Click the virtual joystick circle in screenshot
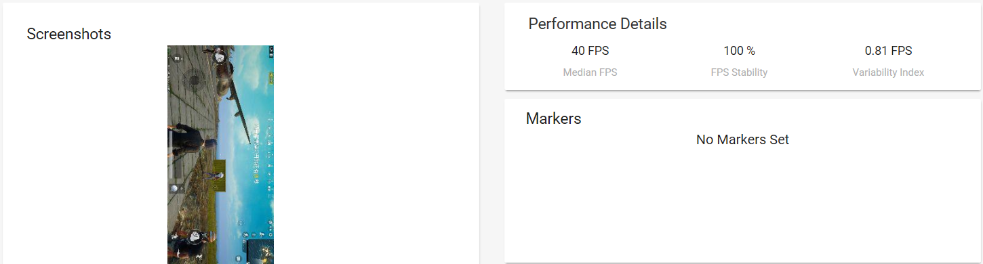983x264 pixels. (x=193, y=81)
